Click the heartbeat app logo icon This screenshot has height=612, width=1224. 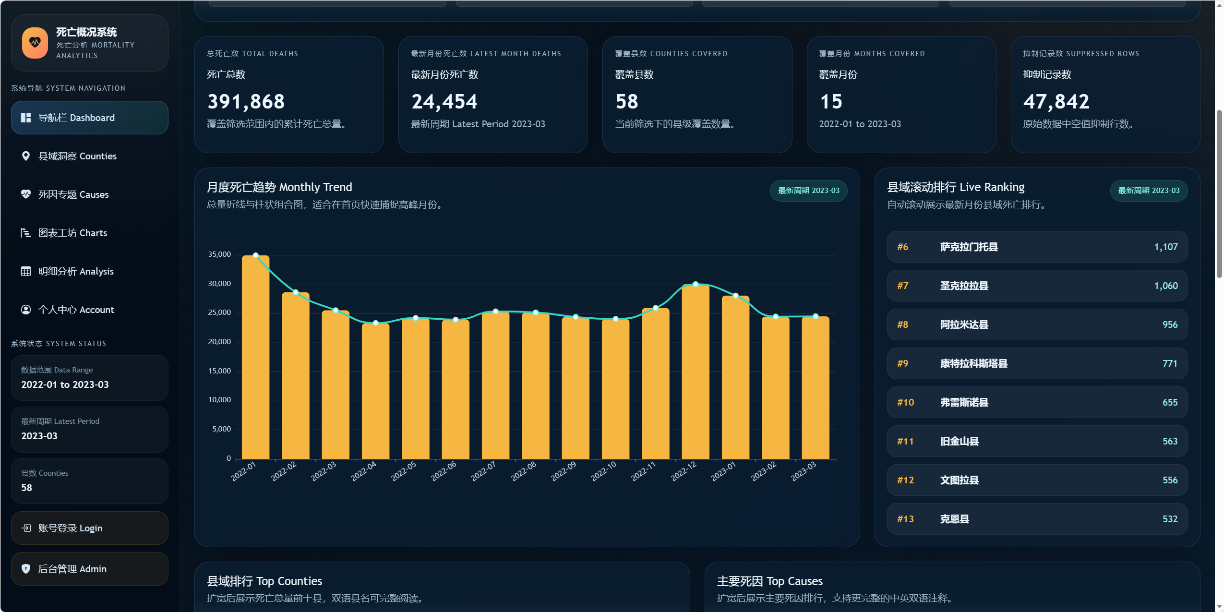[35, 43]
